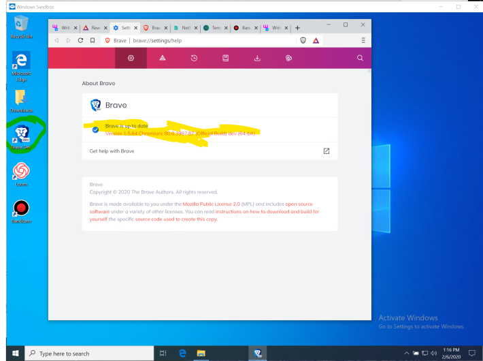Open volume control in system tray
The width and height of the screenshot is (483, 361).
pos(434,354)
